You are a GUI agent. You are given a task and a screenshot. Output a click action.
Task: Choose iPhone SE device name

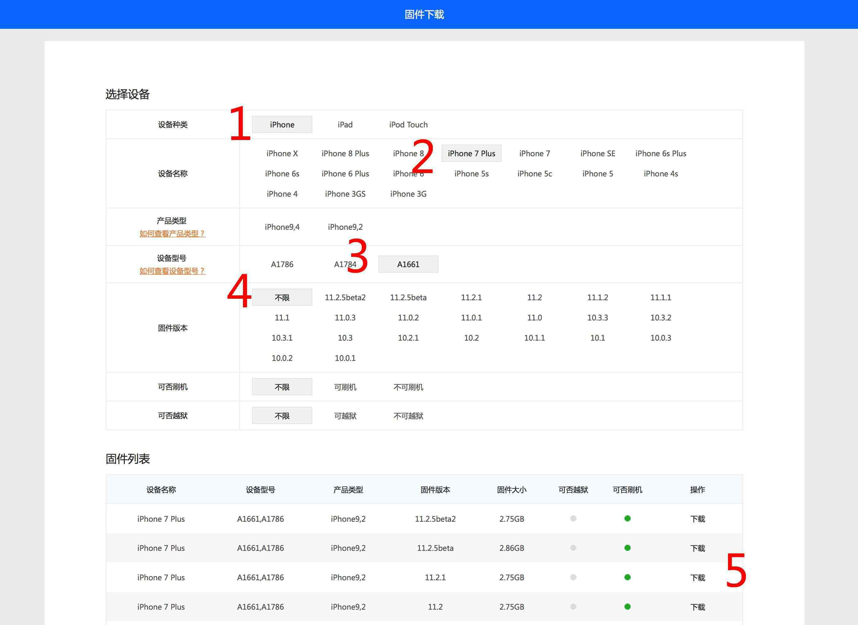598,153
